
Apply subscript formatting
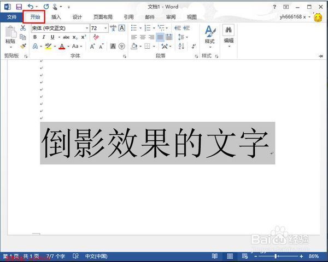pos(75,37)
